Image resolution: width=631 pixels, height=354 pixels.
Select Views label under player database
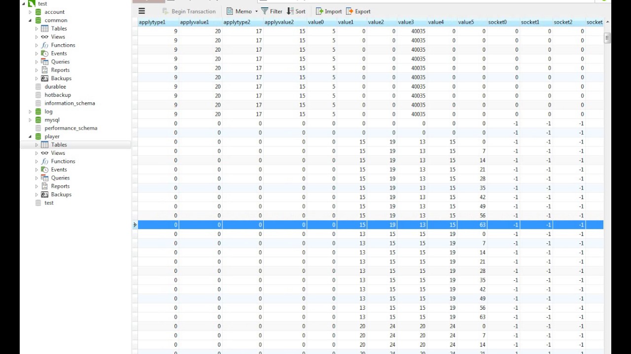coord(58,153)
